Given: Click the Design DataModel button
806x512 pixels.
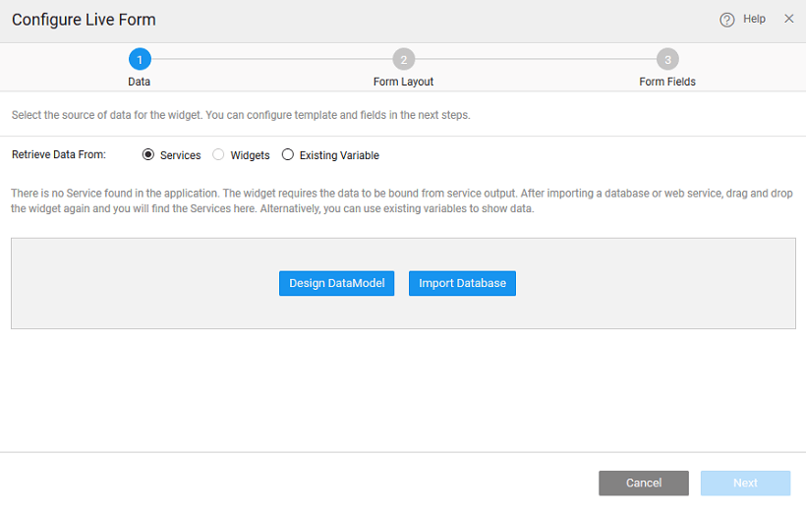Looking at the screenshot, I should pyautogui.click(x=337, y=283).
